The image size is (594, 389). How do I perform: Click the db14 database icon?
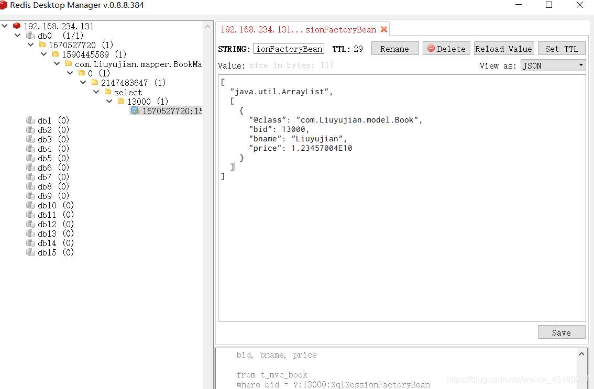pyautogui.click(x=30, y=243)
